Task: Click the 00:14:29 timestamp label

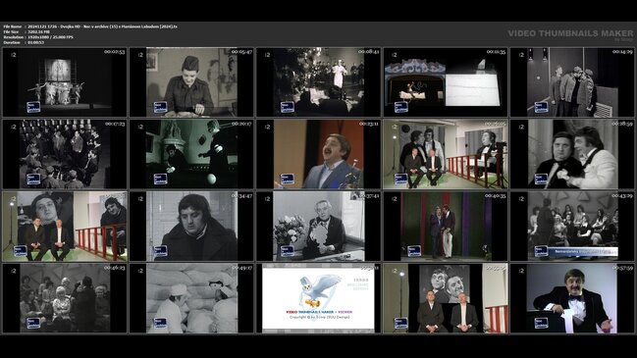Action: (622, 52)
